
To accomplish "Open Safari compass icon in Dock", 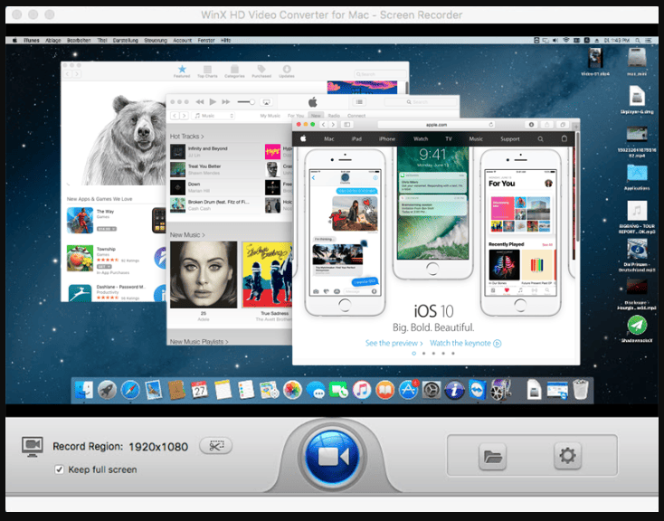I will (x=130, y=390).
